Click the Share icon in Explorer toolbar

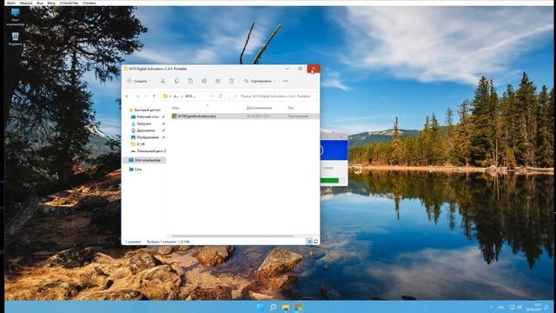[x=218, y=81]
